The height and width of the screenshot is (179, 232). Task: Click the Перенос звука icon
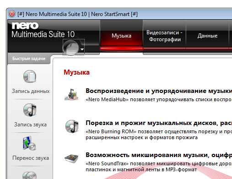click(29, 143)
